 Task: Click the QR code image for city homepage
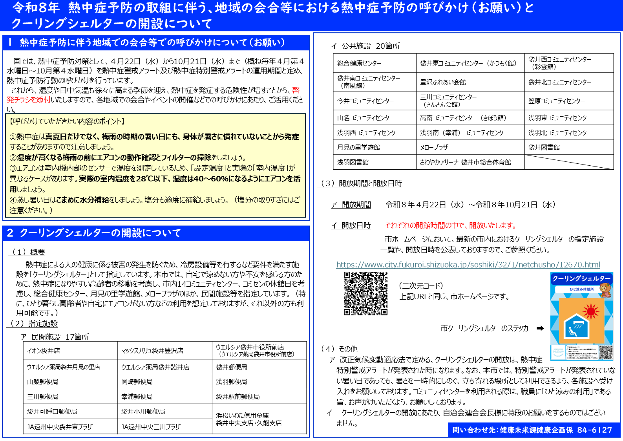pyautogui.click(x=365, y=294)
